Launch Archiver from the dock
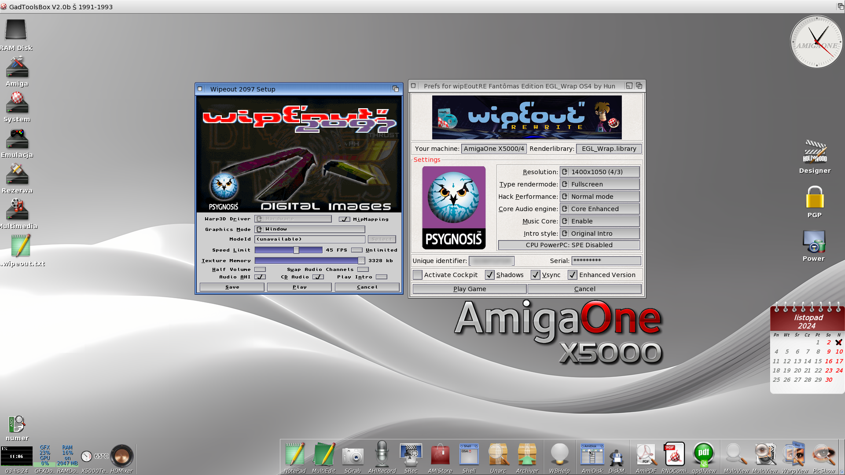 pyautogui.click(x=527, y=455)
